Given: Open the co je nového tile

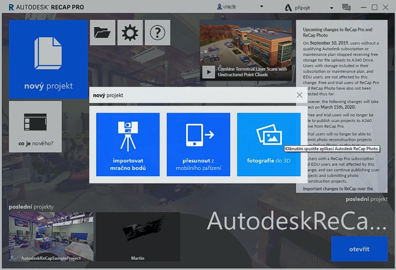Looking at the screenshot, I should click(x=35, y=127).
